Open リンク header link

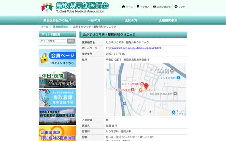[x=180, y=7]
